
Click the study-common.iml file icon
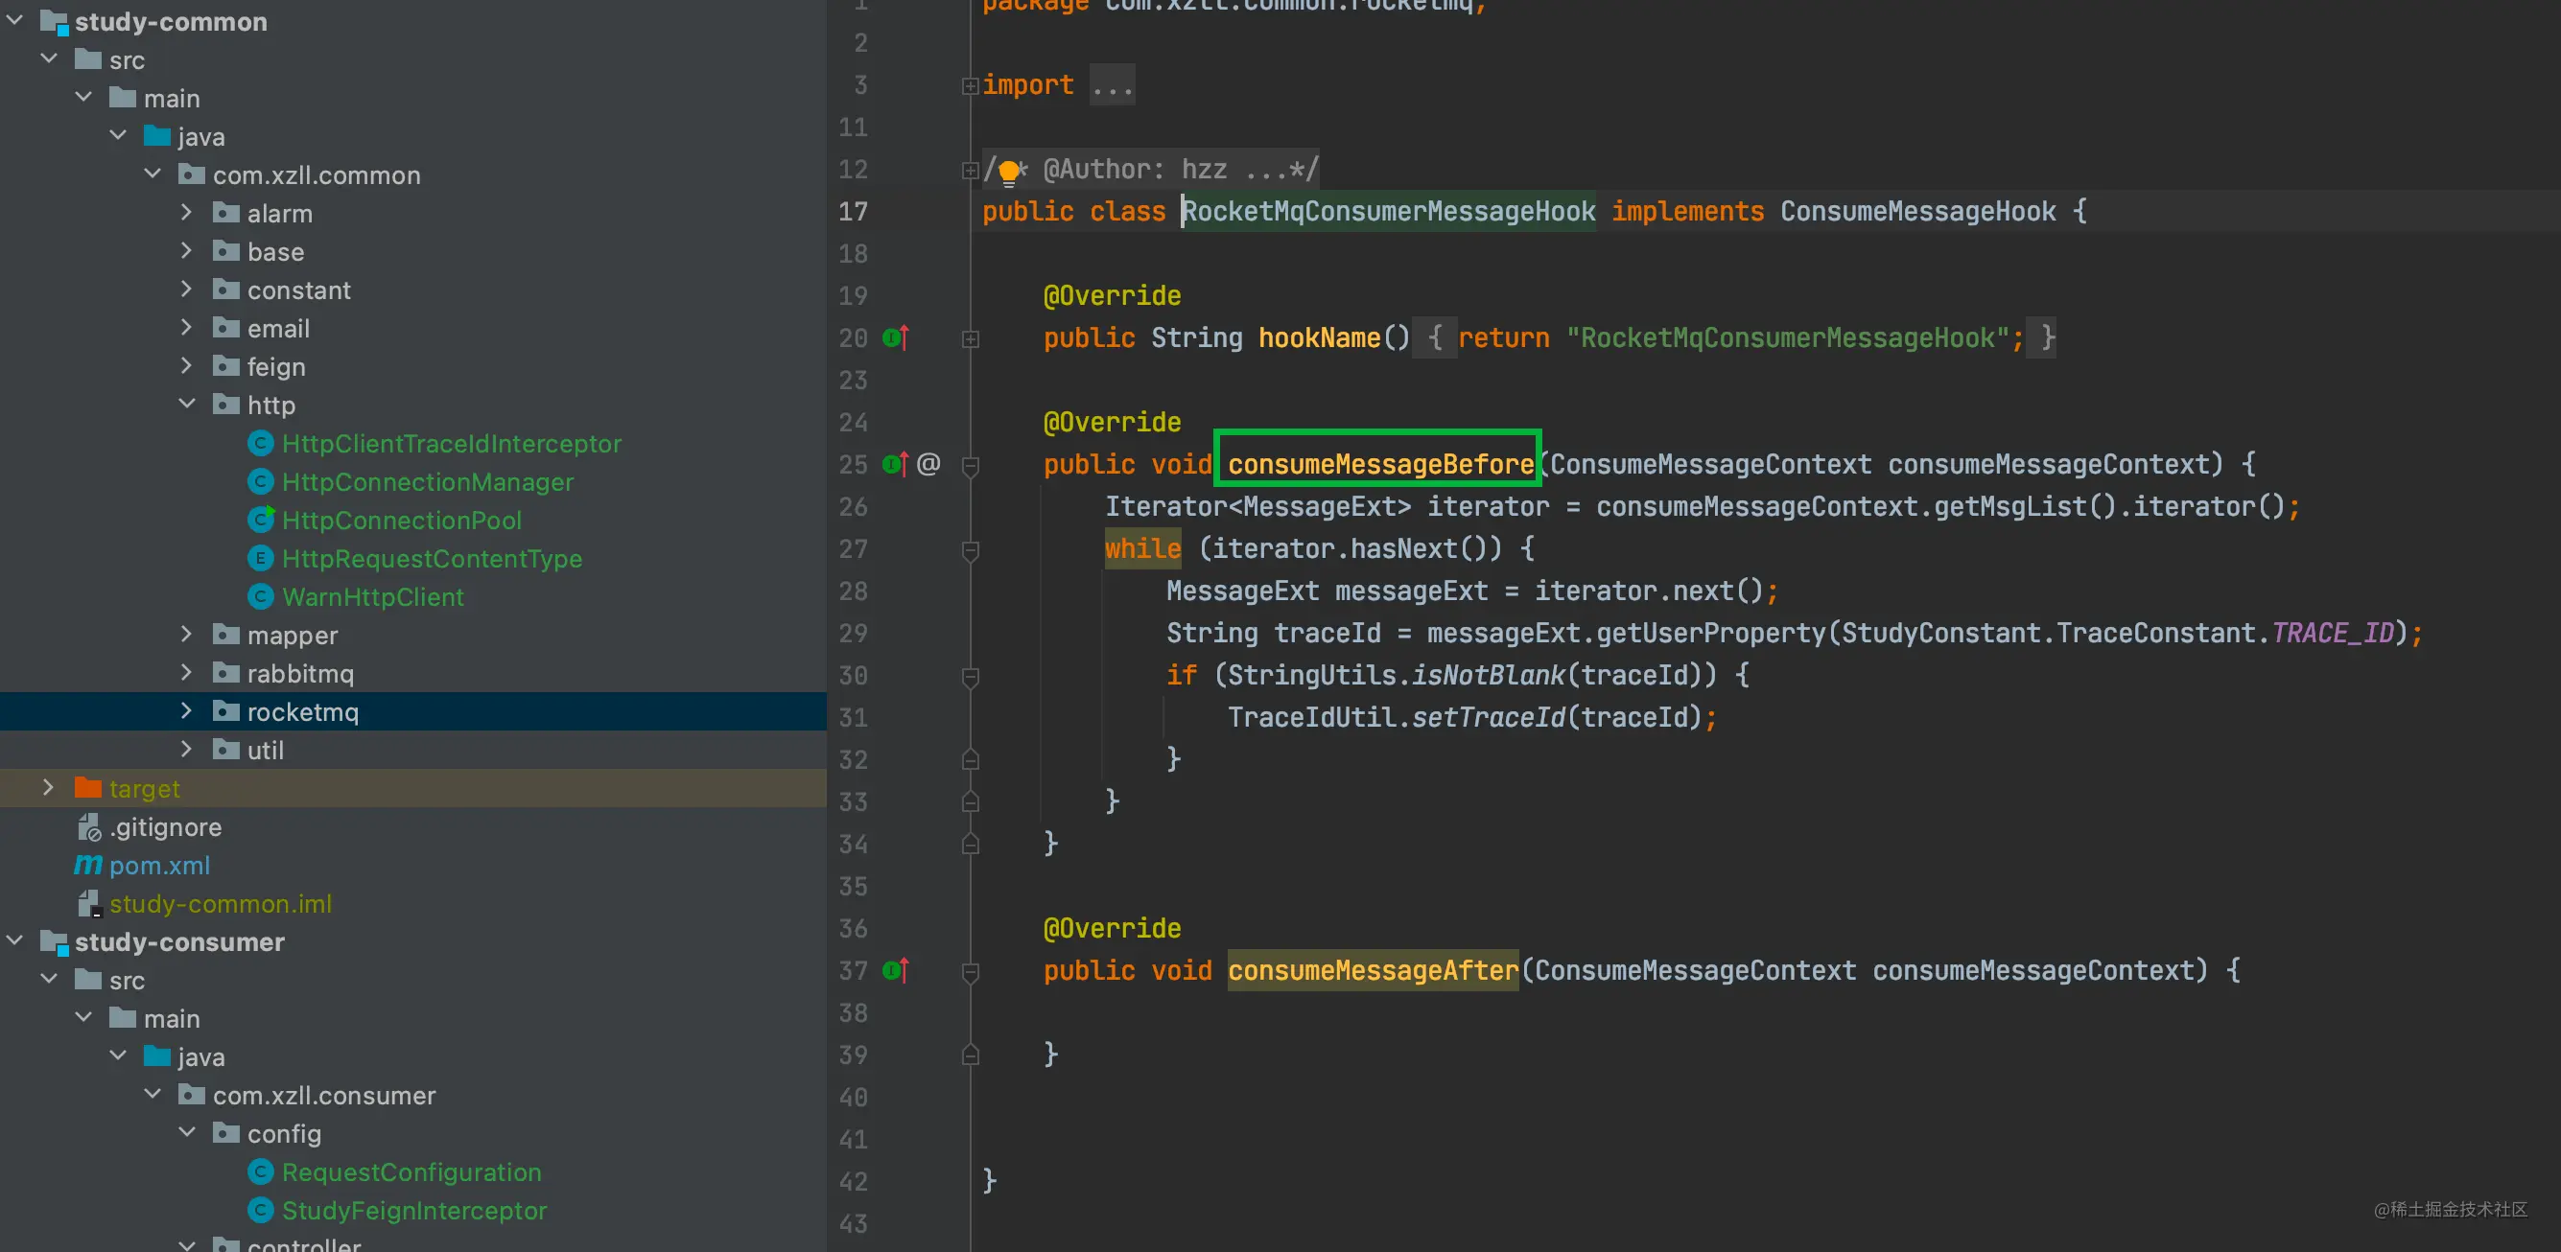pos(88,903)
